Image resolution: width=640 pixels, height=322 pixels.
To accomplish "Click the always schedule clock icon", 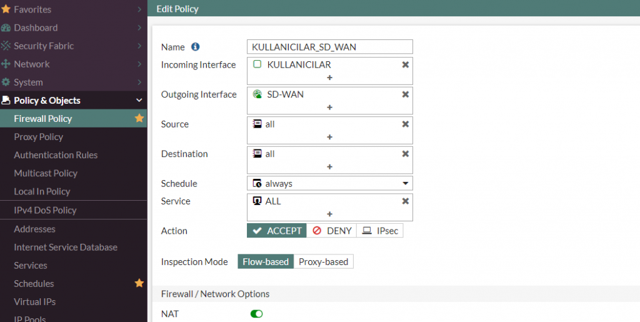I will click(x=257, y=183).
